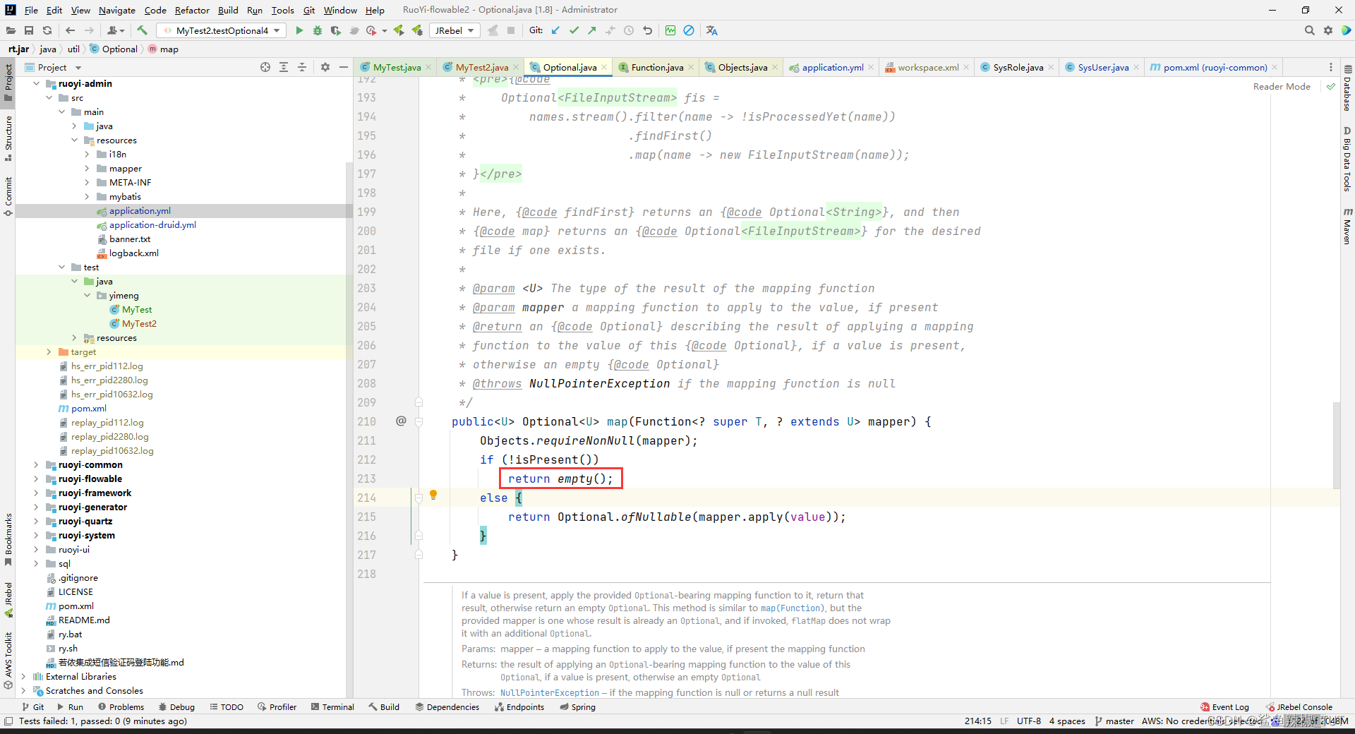Image resolution: width=1355 pixels, height=734 pixels.
Task: Open the Event Log
Action: [x=1224, y=706]
